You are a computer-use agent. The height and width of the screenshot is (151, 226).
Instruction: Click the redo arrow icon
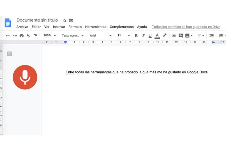tap(15, 35)
